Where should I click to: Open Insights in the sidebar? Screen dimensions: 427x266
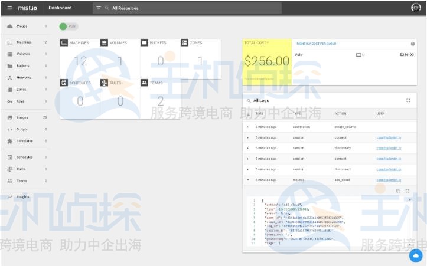click(x=27, y=197)
